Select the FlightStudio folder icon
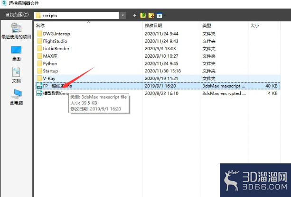This screenshot has height=197, width=291. tap(39, 41)
